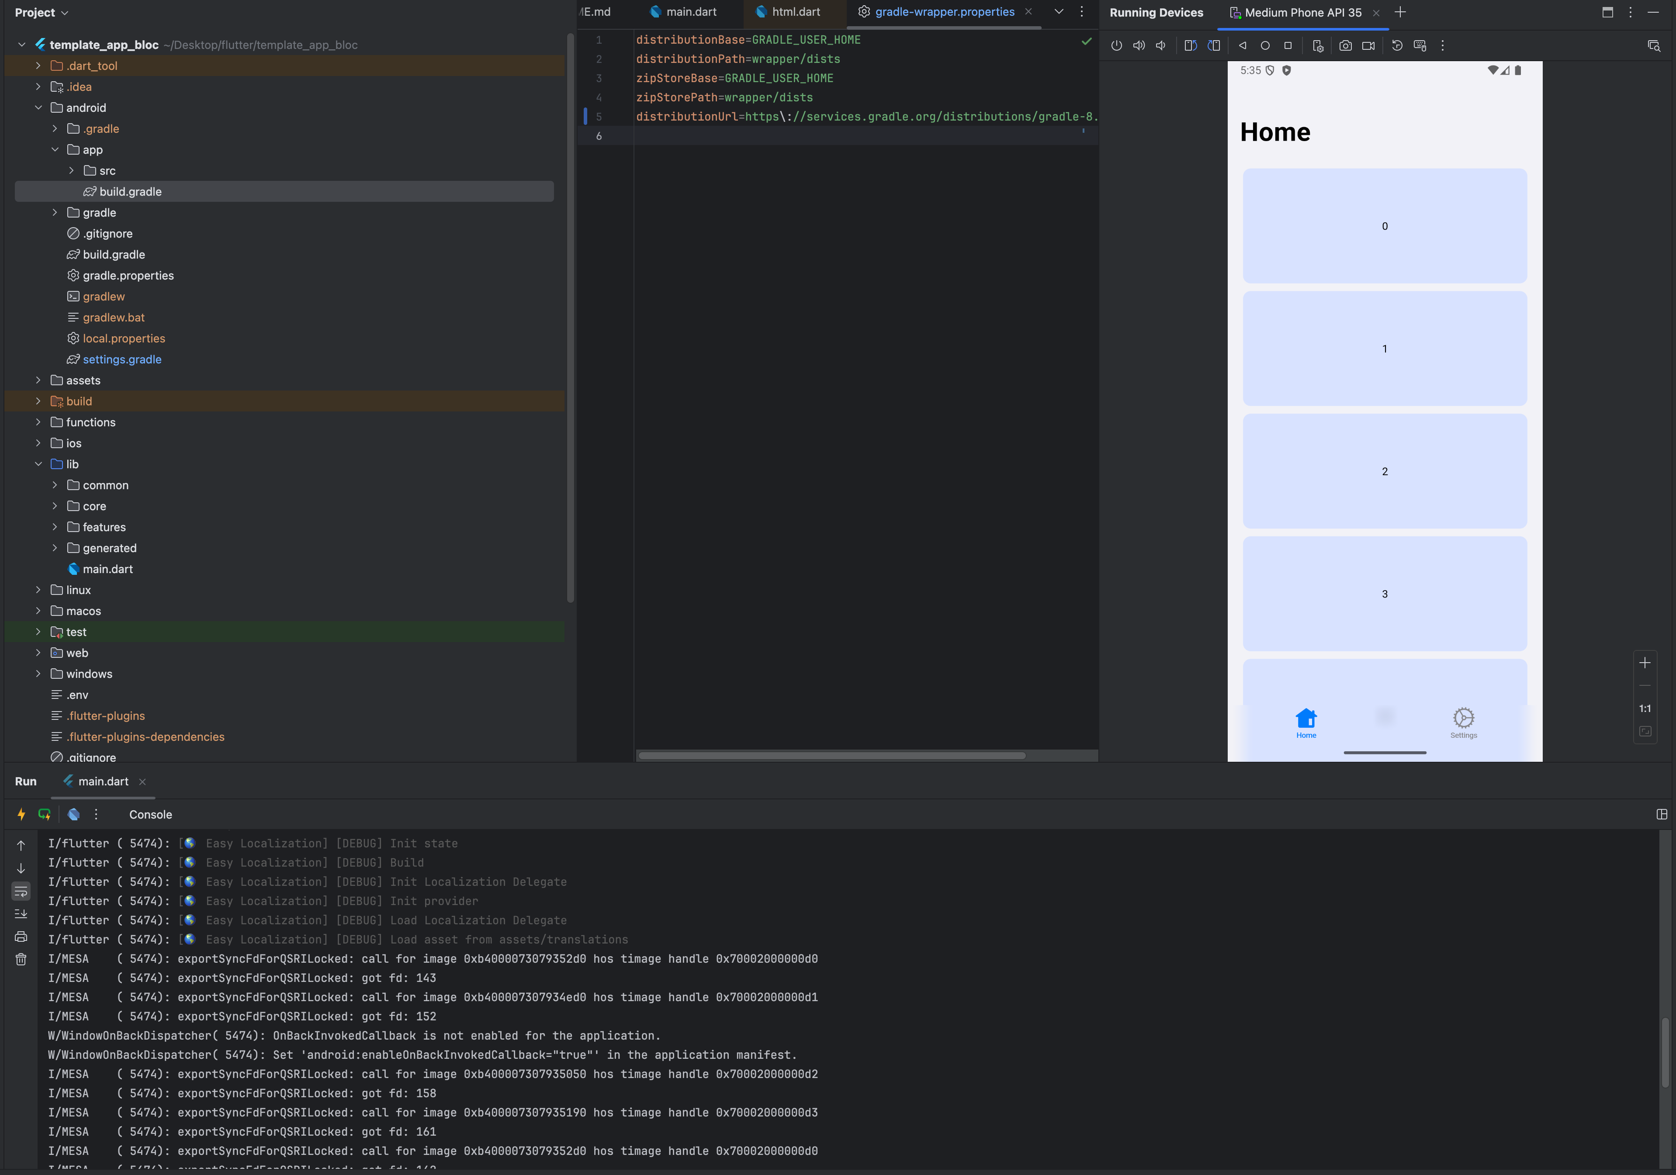Select the Console tab in Run panel
1676x1175 pixels.
point(150,815)
